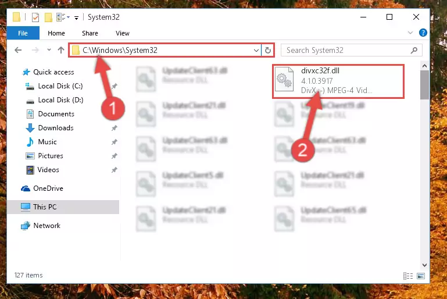Minimize the System32 window

pos(363,17)
